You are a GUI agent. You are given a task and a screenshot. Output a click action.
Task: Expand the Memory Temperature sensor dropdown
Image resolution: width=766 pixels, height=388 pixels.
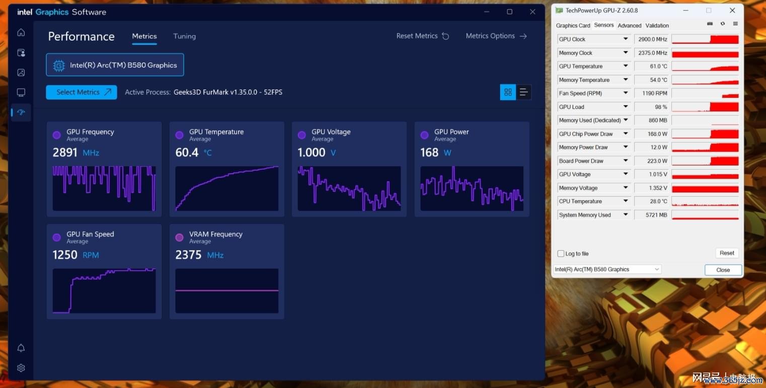(626, 80)
